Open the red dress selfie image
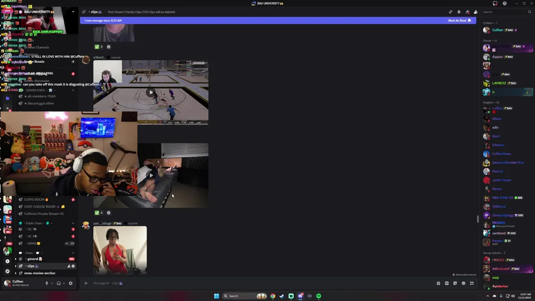The image size is (535, 301). (x=120, y=250)
